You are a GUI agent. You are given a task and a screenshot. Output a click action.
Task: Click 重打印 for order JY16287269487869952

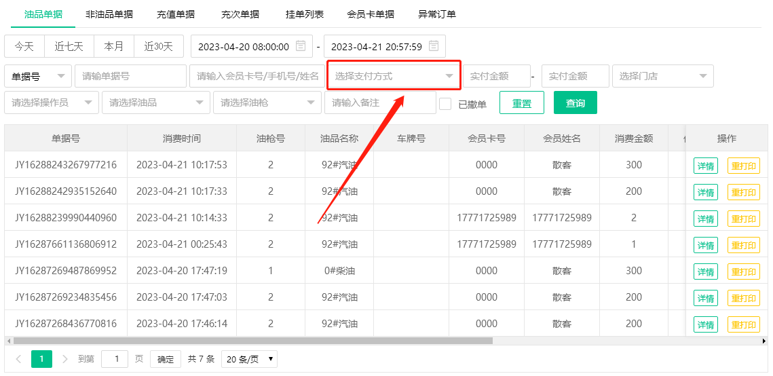[x=744, y=271]
